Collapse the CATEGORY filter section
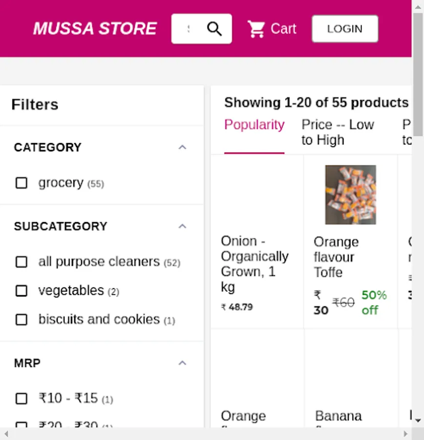The width and height of the screenshot is (424, 440). (x=182, y=147)
